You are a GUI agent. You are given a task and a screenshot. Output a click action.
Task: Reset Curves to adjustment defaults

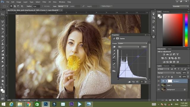[x=137, y=82]
